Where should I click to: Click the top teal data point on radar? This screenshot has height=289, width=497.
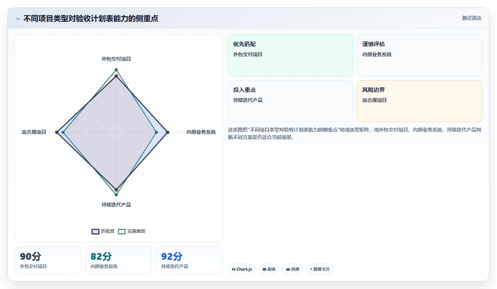coord(116,70)
